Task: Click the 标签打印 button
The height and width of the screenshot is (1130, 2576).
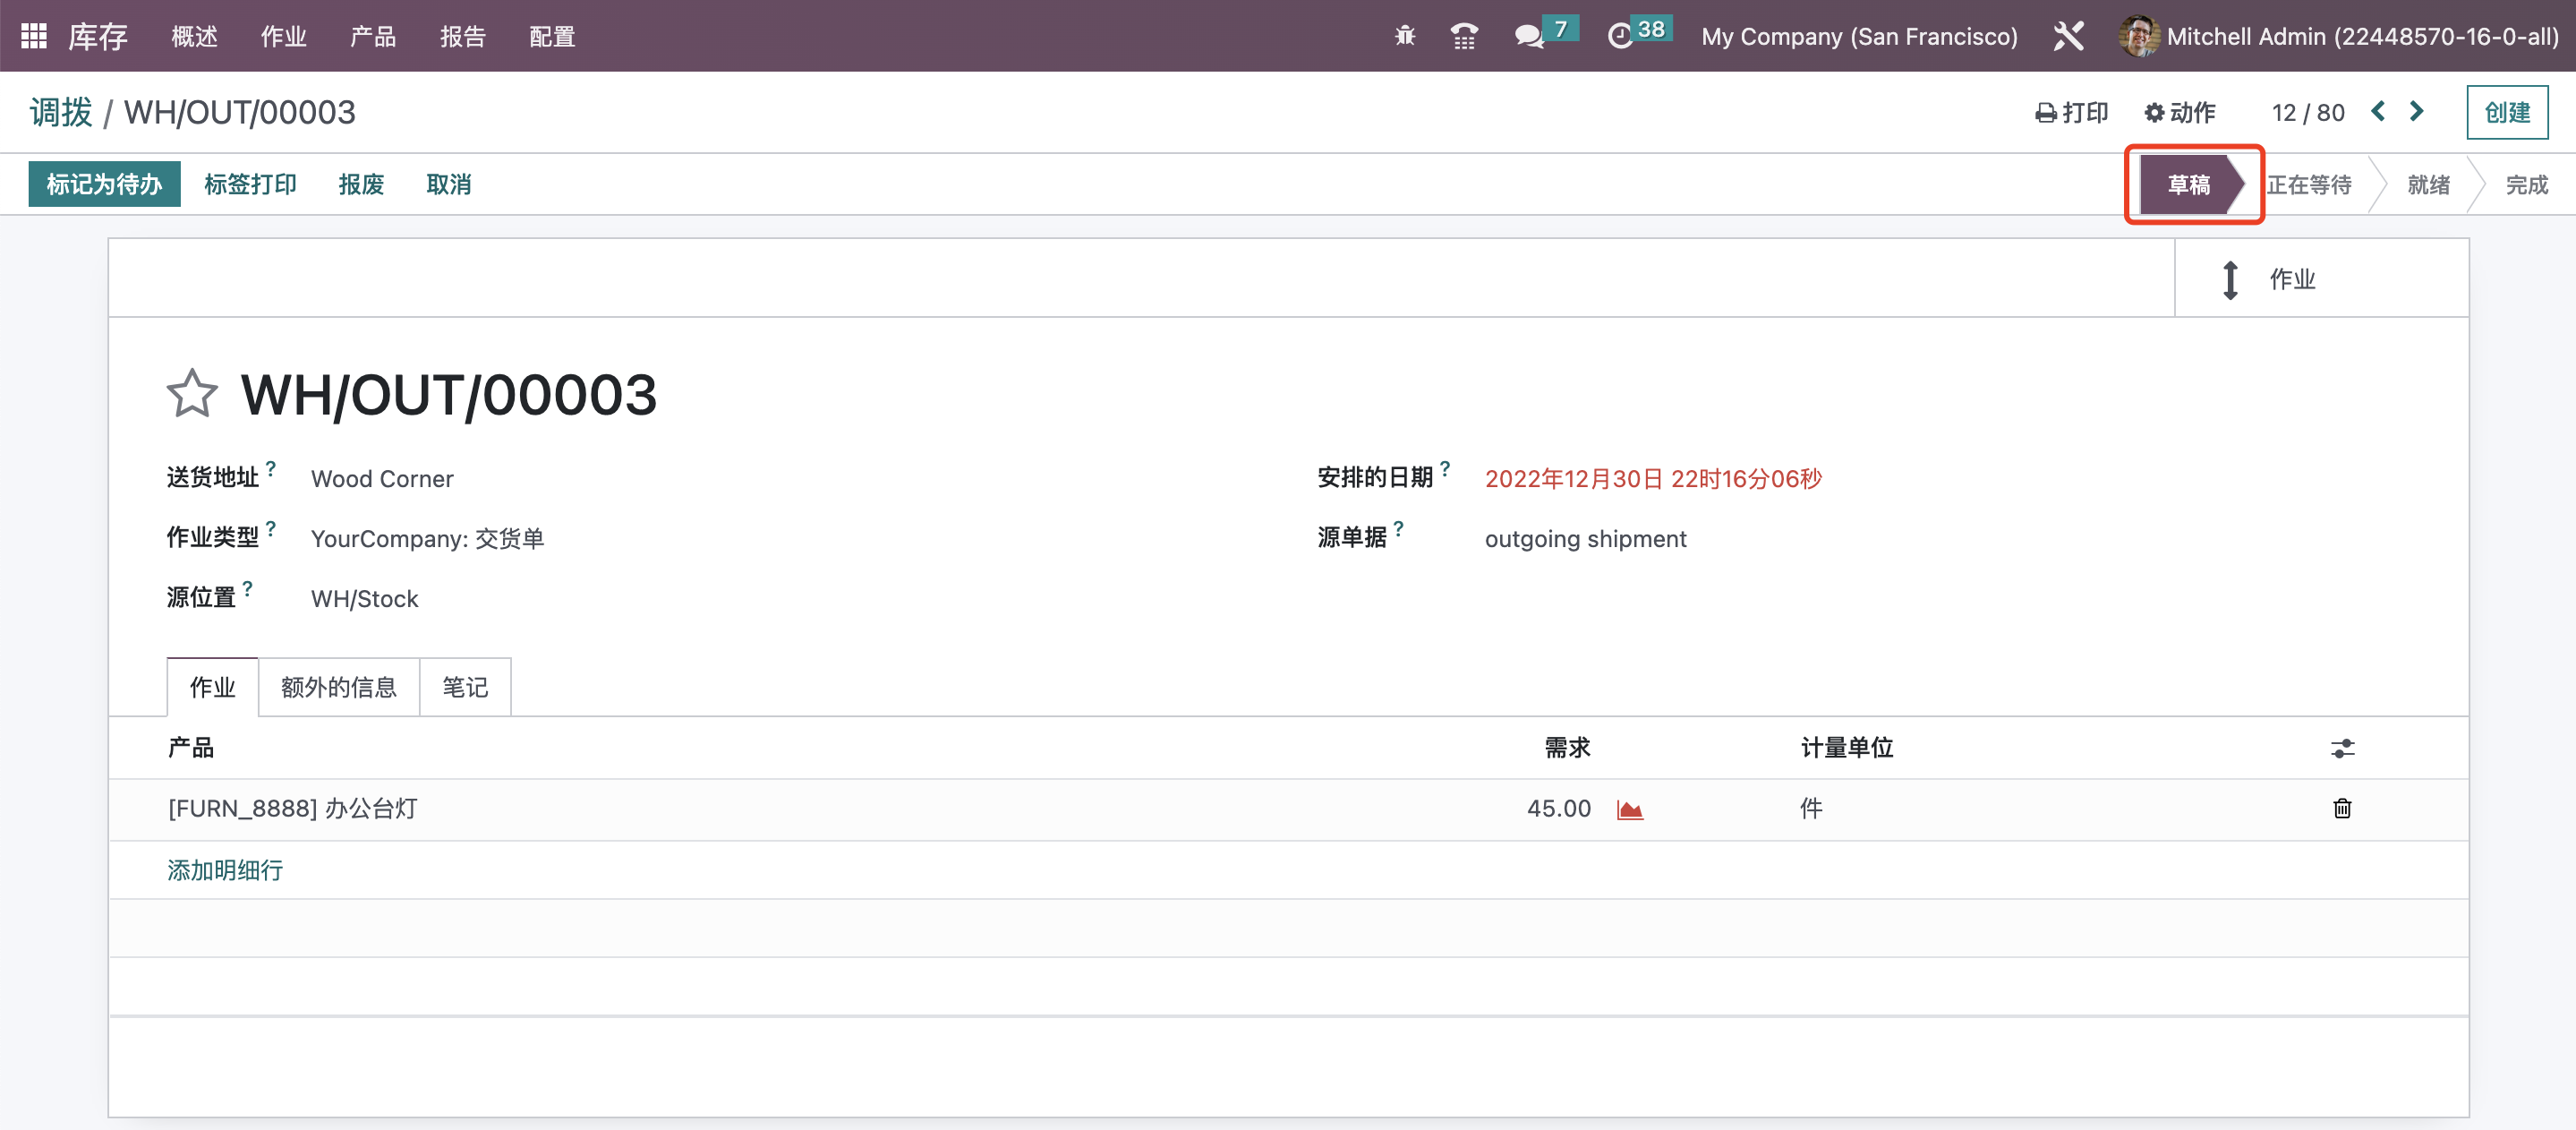Action: [x=250, y=184]
